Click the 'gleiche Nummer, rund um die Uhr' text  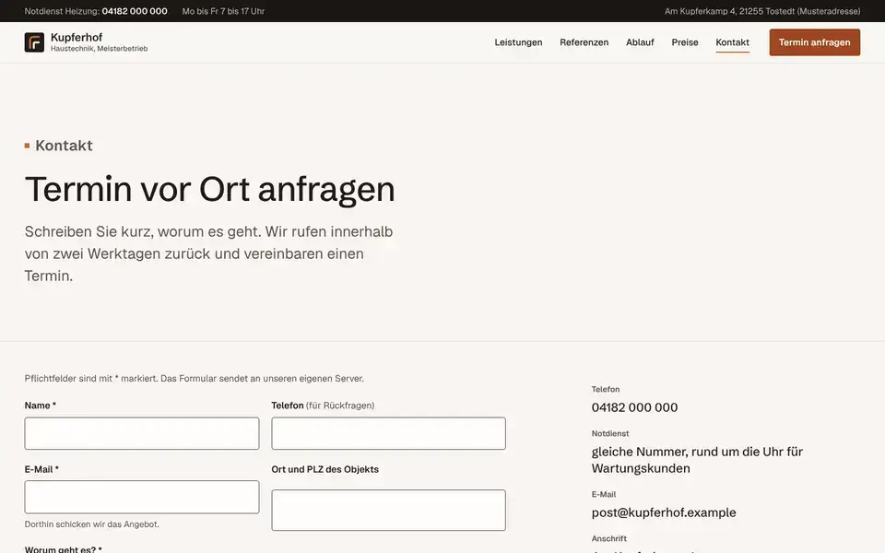[x=697, y=460]
